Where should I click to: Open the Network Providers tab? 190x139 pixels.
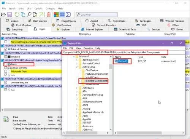click(104, 25)
